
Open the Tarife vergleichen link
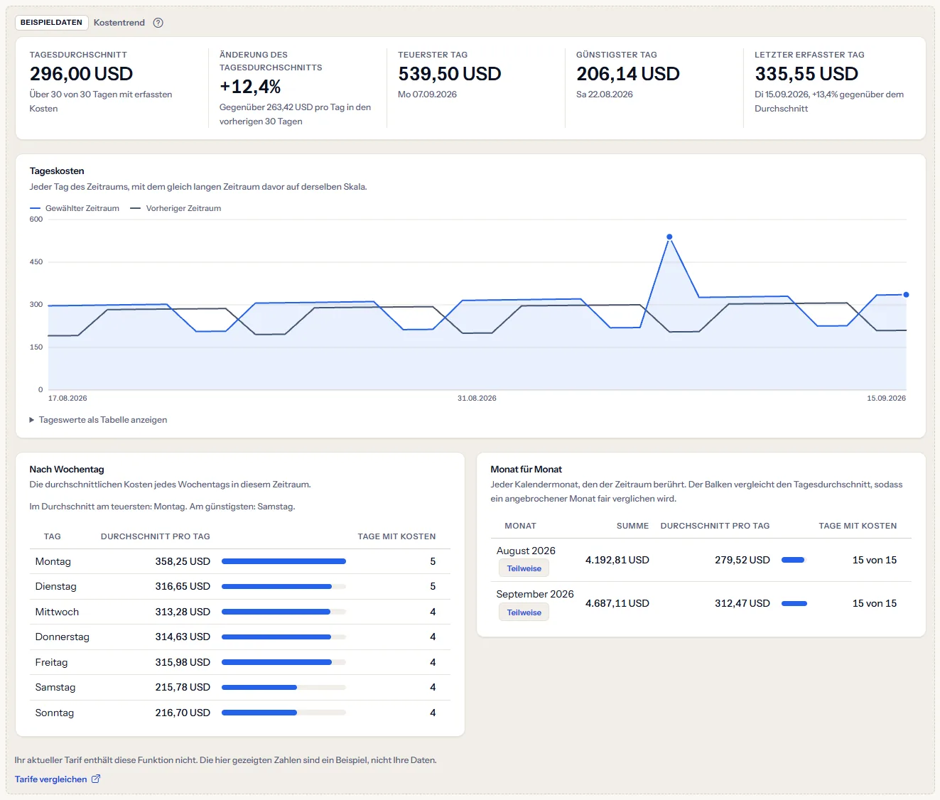(x=51, y=779)
